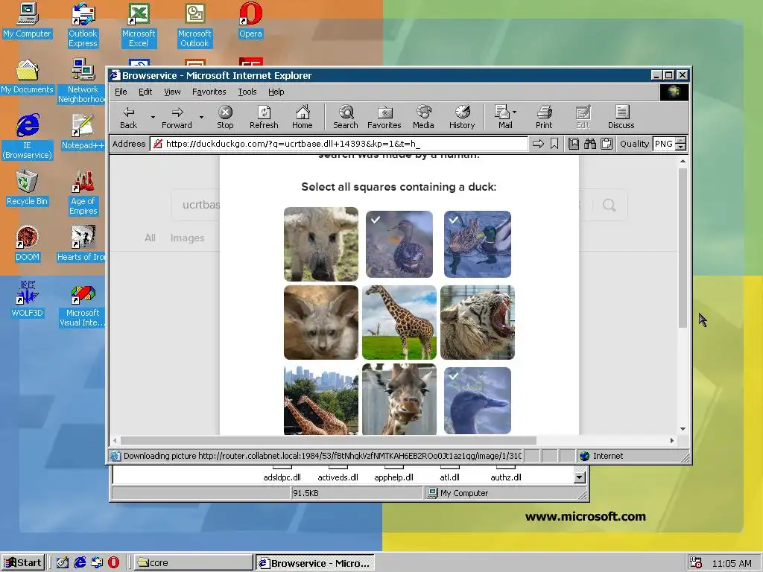
Task: Open the core window list dropdown arrow
Action: pos(579,477)
